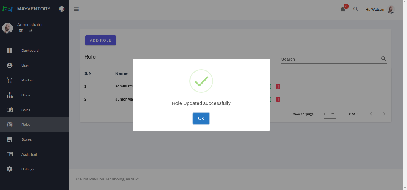Open the notifications bell icon

(x=343, y=9)
